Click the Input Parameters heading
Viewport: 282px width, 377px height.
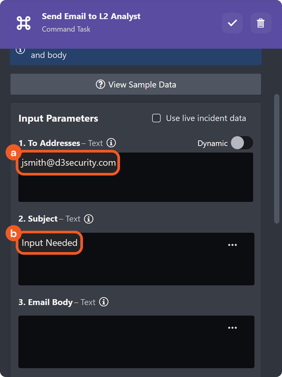coord(58,118)
